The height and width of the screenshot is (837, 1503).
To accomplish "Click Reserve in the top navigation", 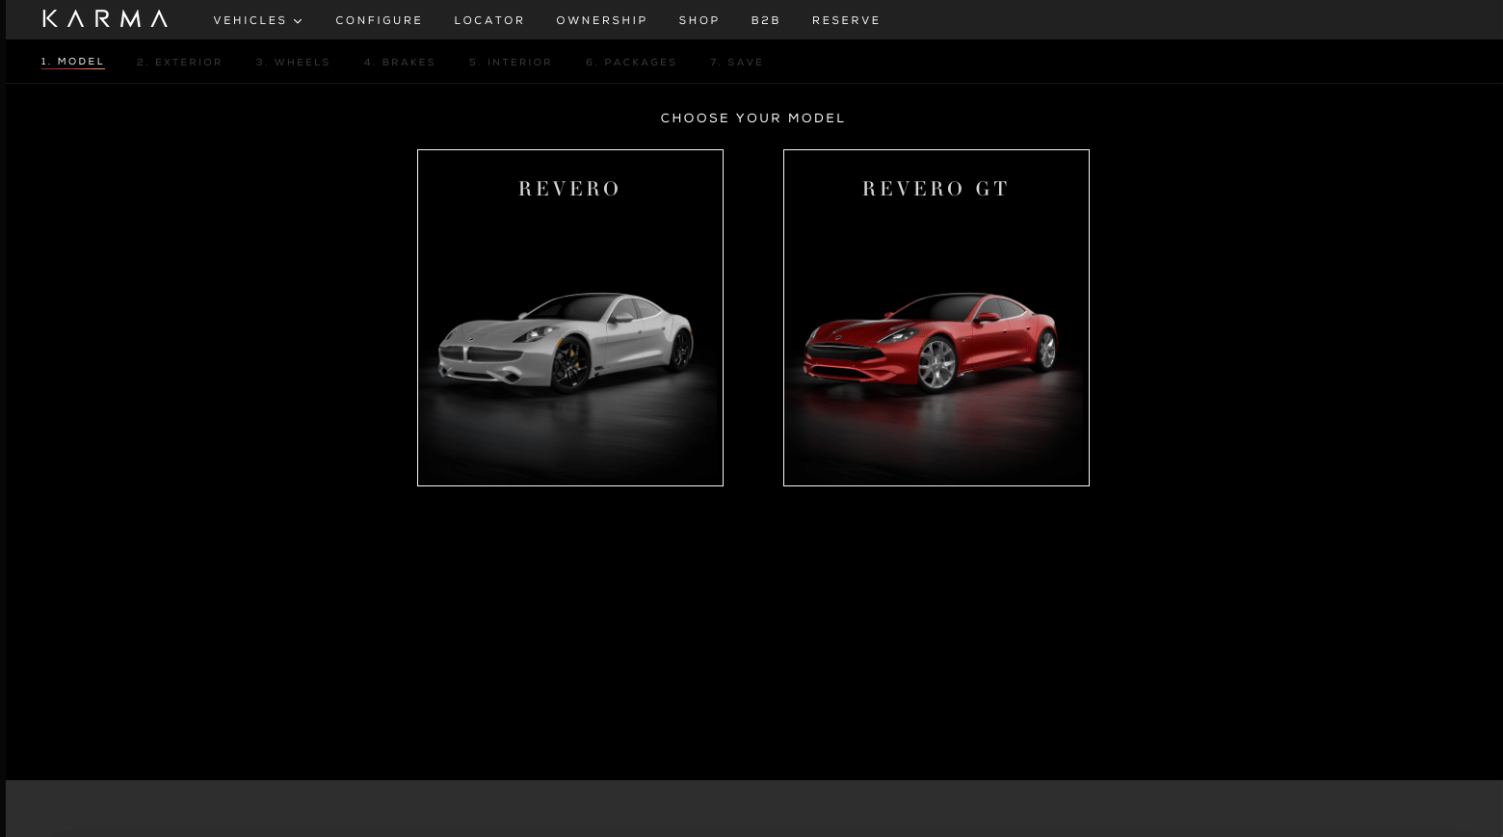I will (846, 20).
